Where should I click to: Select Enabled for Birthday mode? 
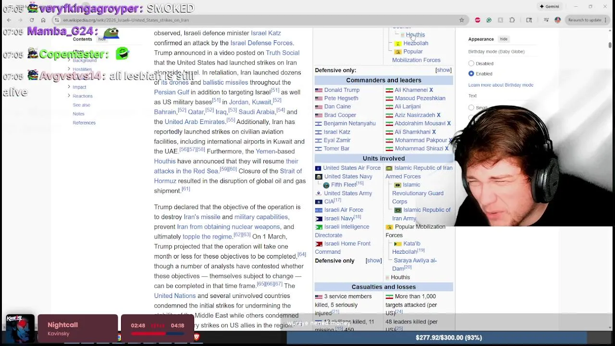pos(471,74)
